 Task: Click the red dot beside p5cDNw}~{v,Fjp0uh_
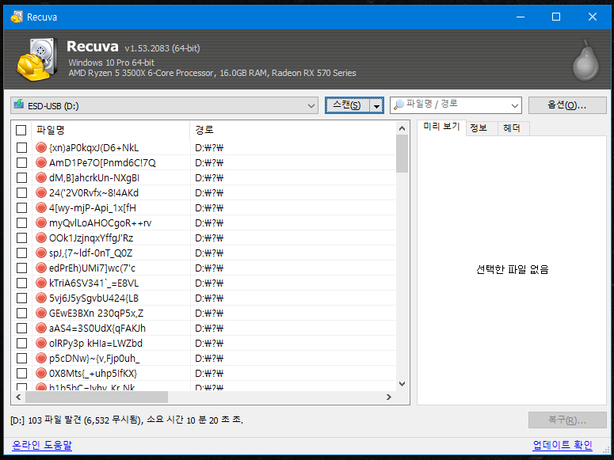(x=41, y=358)
